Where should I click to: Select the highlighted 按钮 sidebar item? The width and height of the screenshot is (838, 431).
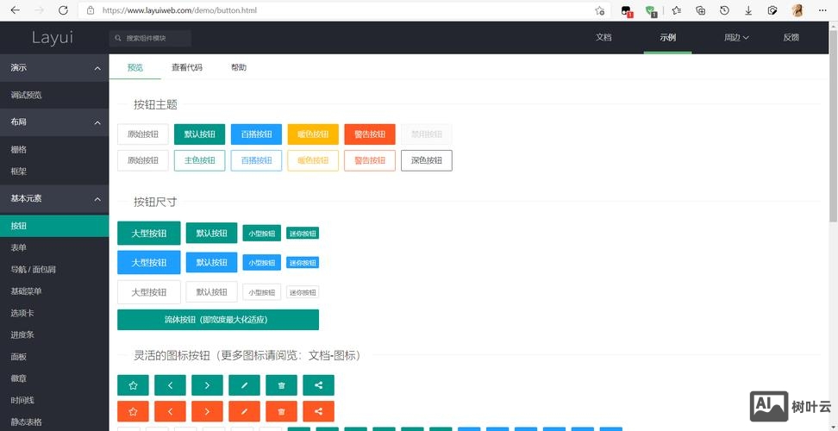pos(54,226)
